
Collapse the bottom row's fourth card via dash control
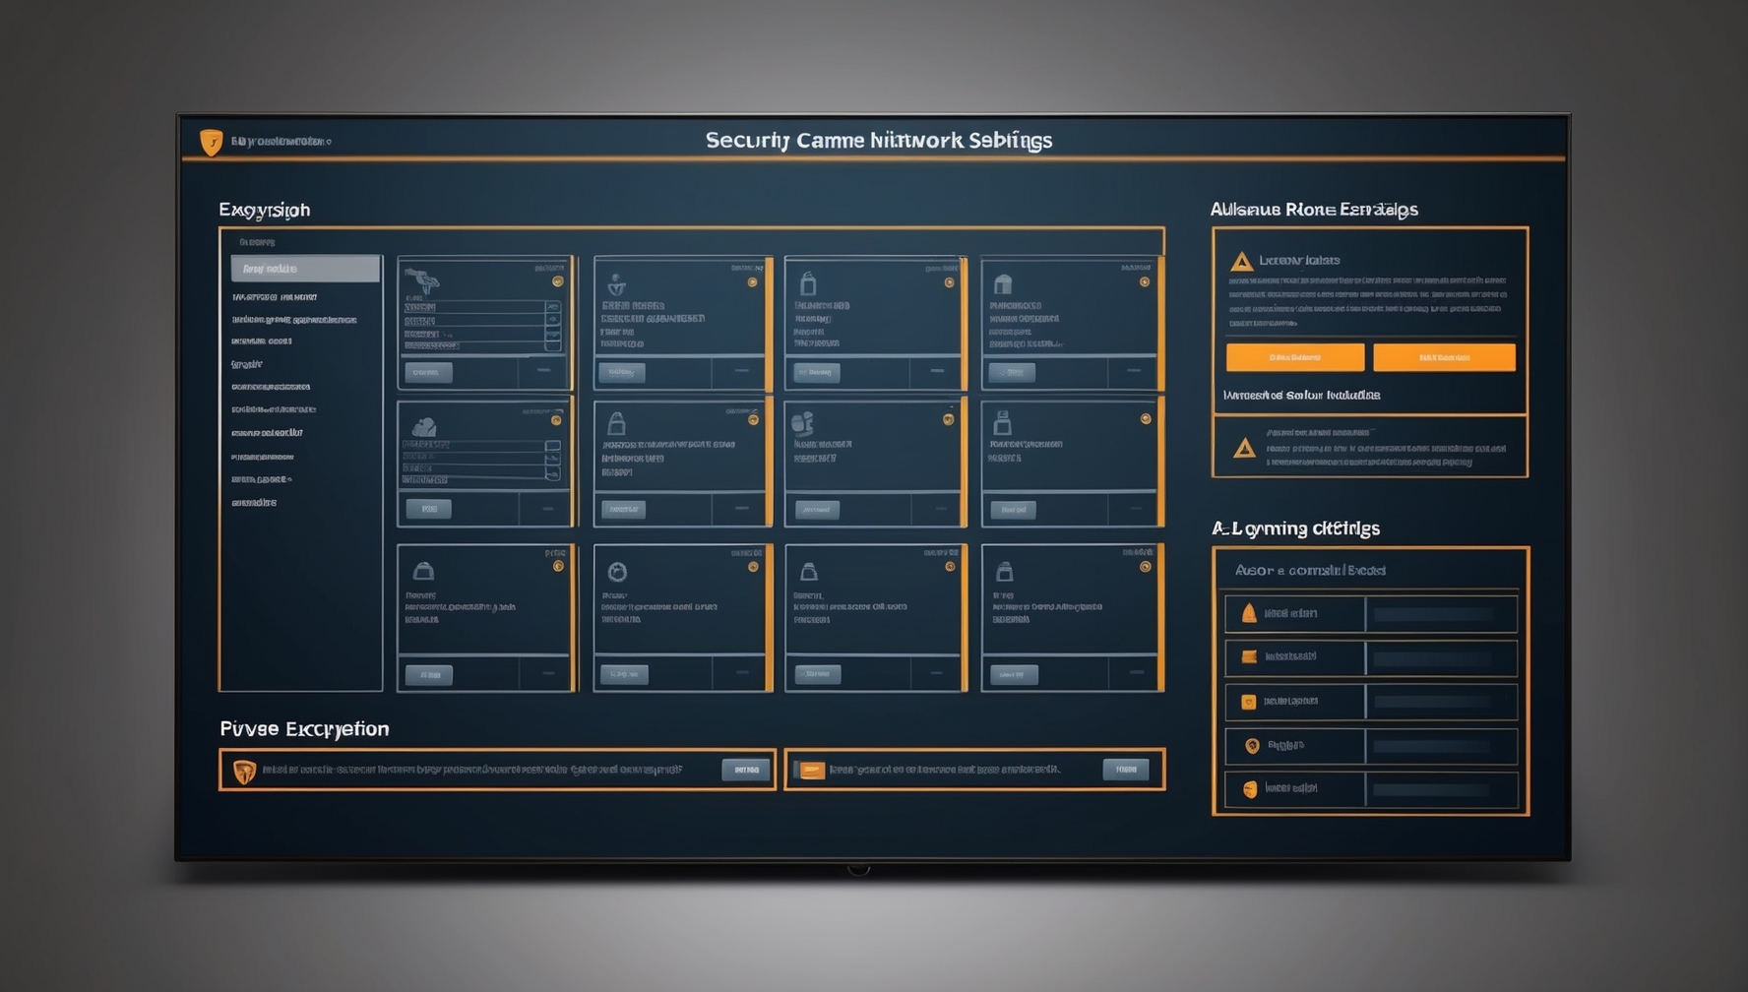coord(1136,673)
